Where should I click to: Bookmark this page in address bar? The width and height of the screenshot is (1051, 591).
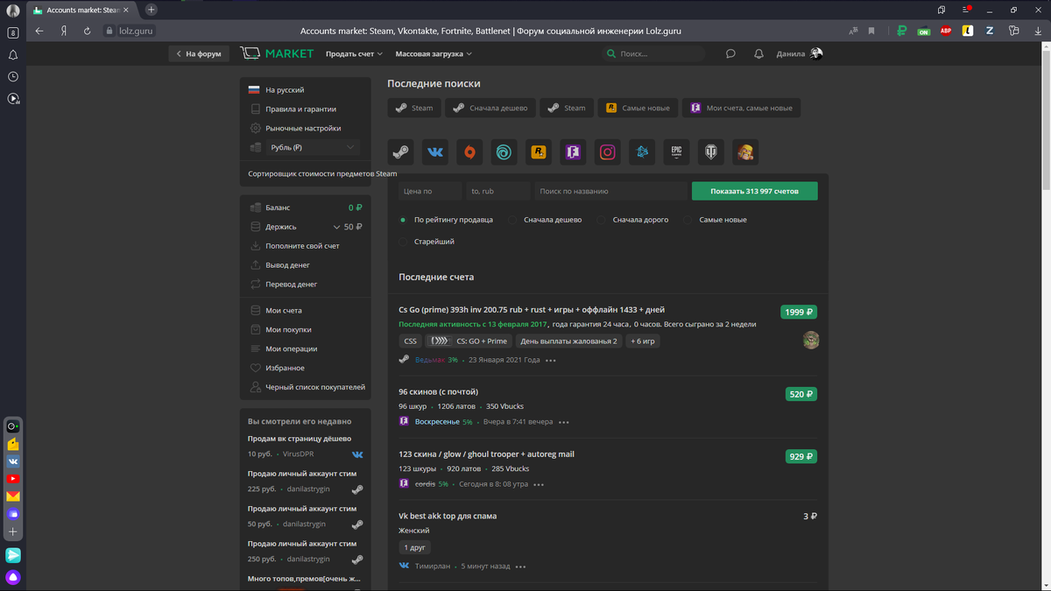tap(871, 31)
